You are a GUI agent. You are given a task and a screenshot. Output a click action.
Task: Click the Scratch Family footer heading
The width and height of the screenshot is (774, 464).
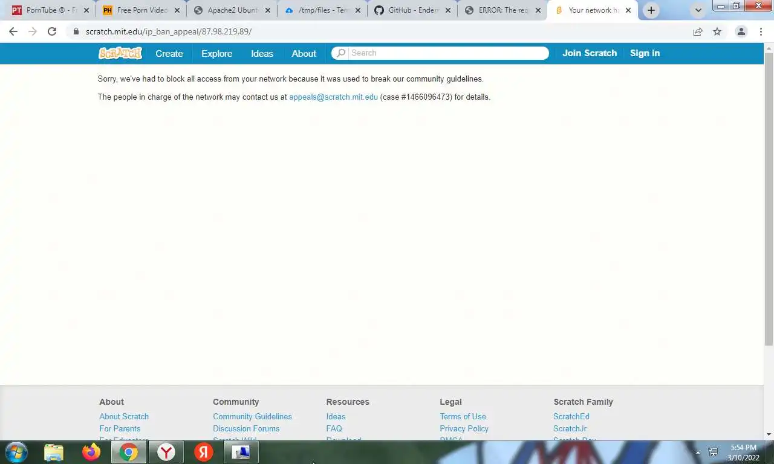583,402
